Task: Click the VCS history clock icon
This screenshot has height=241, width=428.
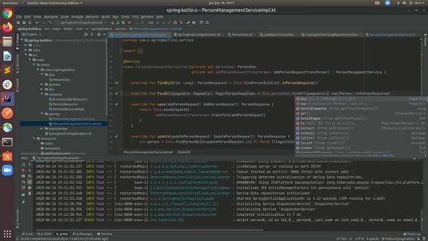Action: tap(175, 23)
